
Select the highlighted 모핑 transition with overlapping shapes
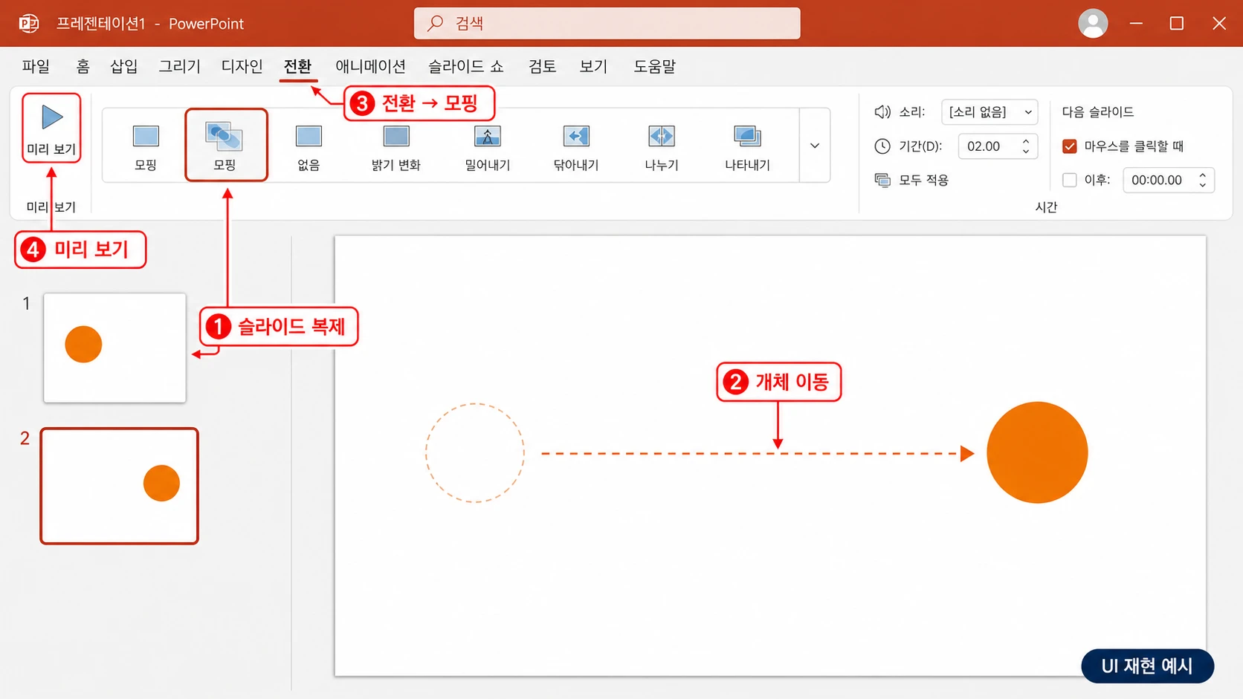[x=225, y=146]
